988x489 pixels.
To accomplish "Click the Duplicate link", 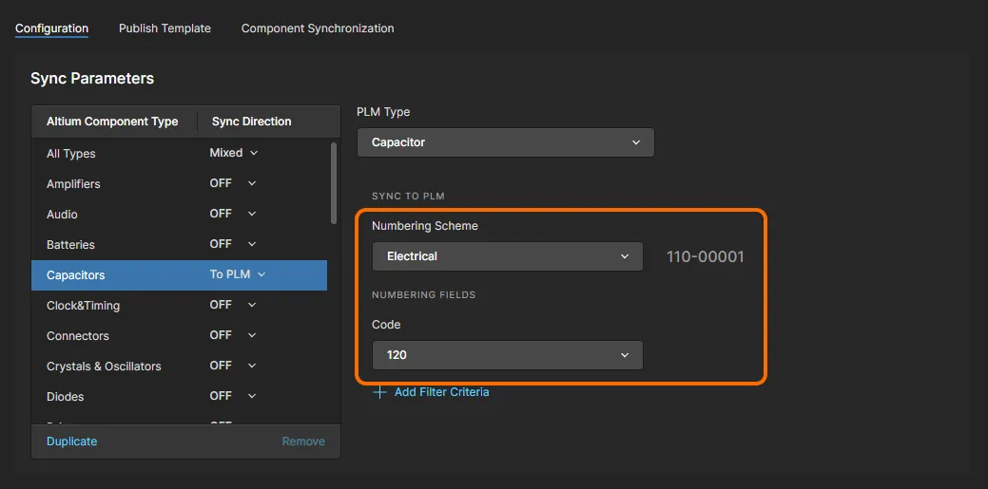I will [71, 442].
